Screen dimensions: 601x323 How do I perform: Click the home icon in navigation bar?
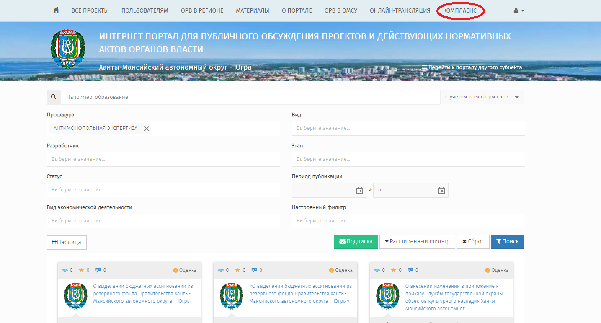point(56,10)
